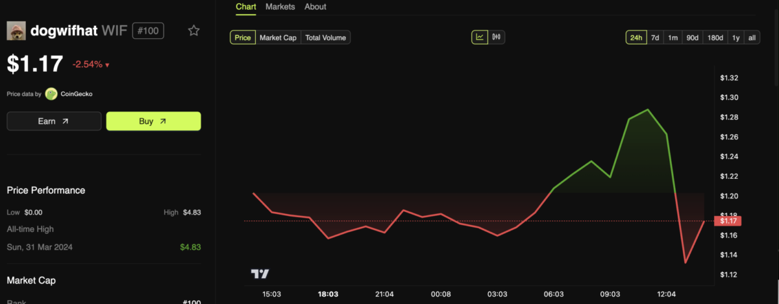This screenshot has height=304, width=779.
Task: Click the All-time High label
Action: click(x=31, y=229)
